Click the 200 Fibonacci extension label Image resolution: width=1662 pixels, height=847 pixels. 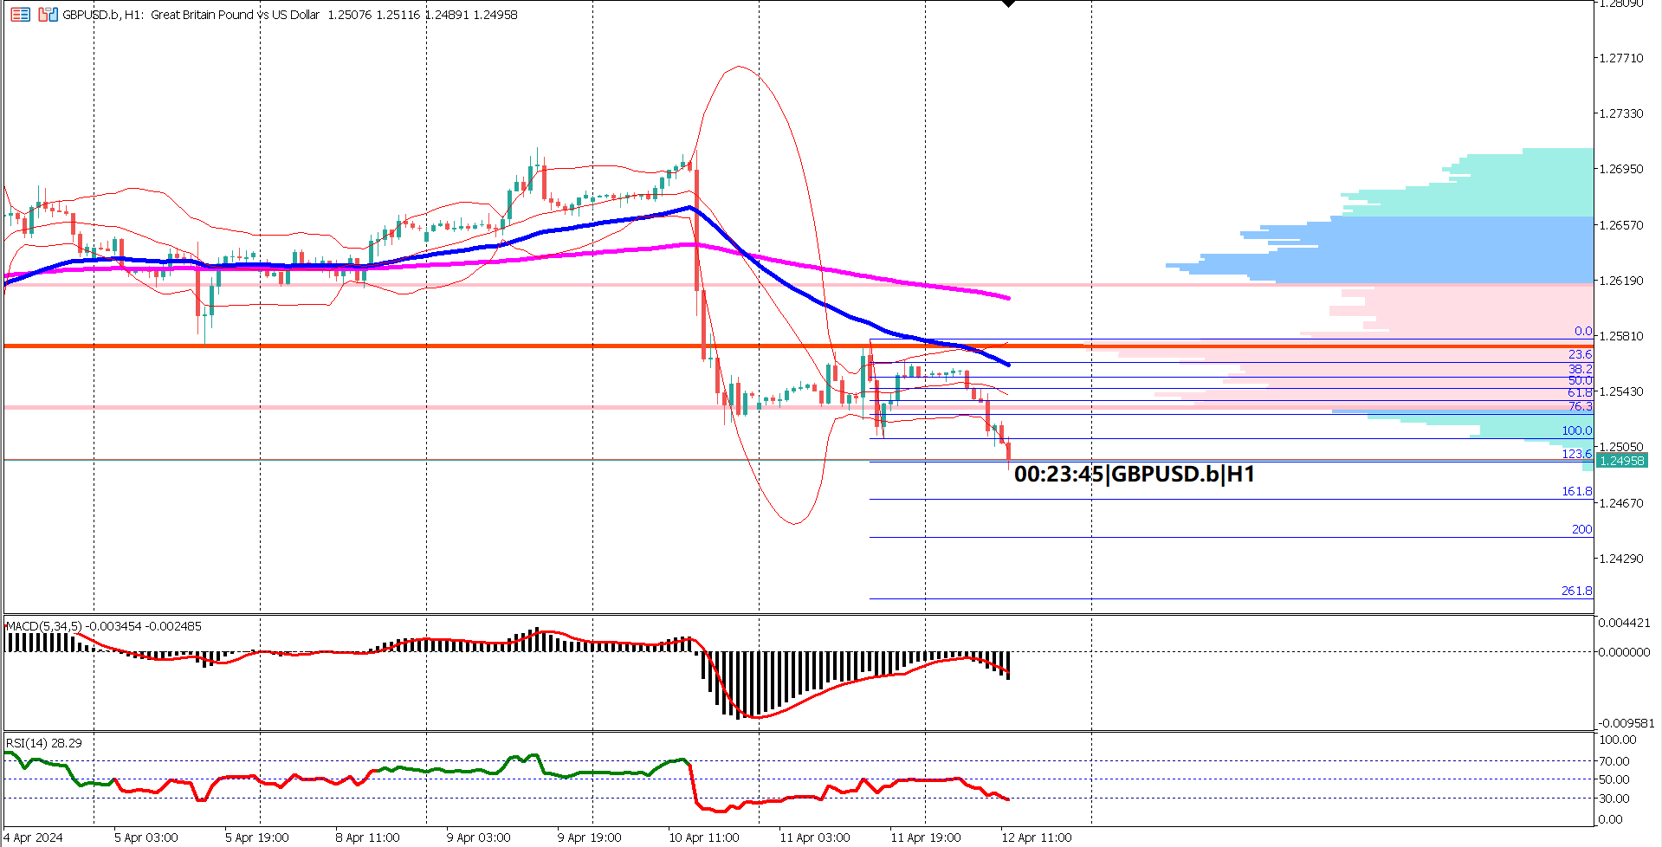(x=1583, y=529)
